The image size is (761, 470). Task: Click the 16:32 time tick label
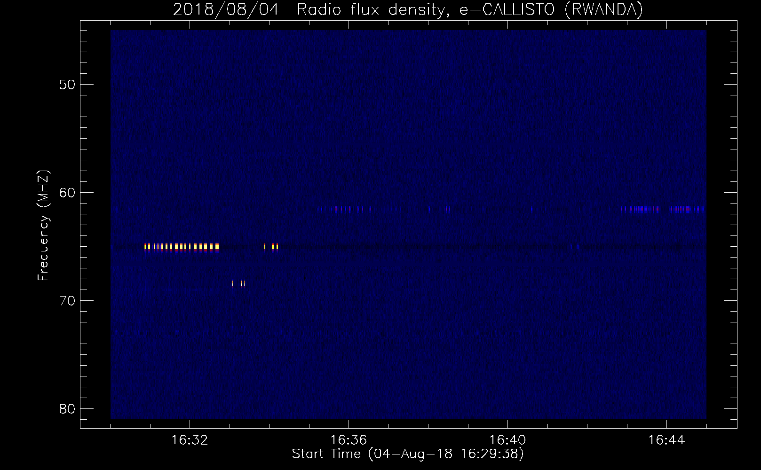(190, 440)
